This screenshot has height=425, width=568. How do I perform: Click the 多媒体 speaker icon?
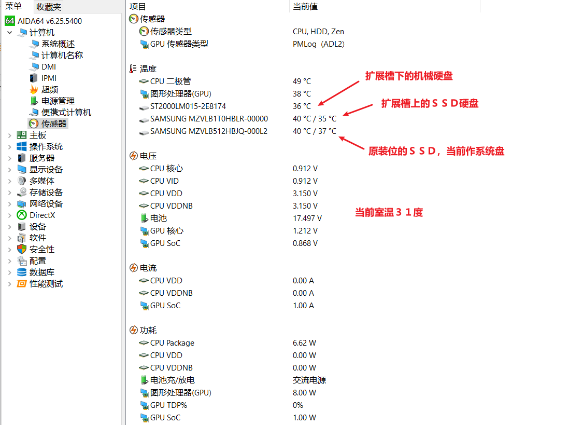[22, 181]
